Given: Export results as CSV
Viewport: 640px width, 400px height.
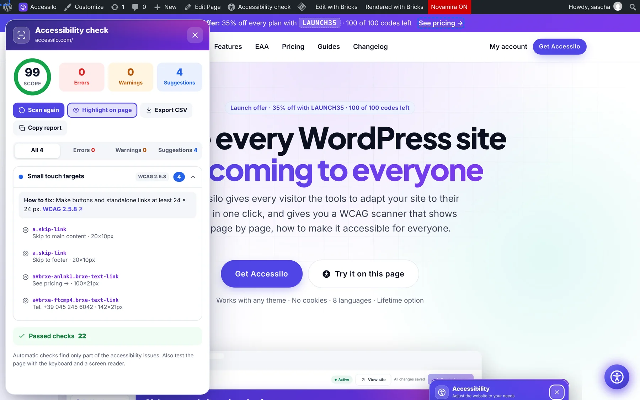Looking at the screenshot, I should click(166, 110).
